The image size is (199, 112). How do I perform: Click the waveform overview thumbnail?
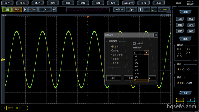88,10
